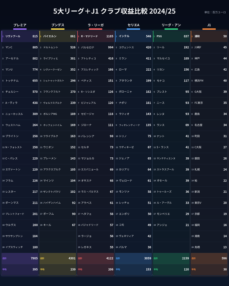Image resolution: width=229 pixels, height=286 pixels.
Task: Click the club name PSG
Action: click(x=159, y=36)
